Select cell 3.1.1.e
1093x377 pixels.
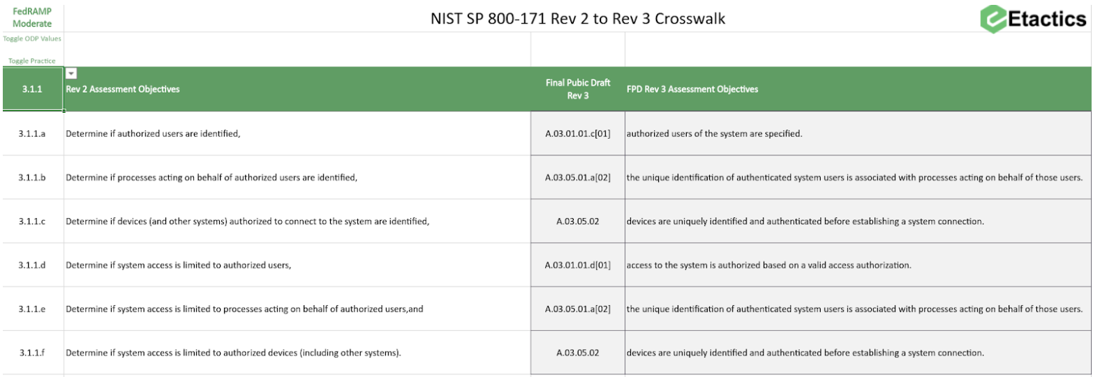(32, 309)
